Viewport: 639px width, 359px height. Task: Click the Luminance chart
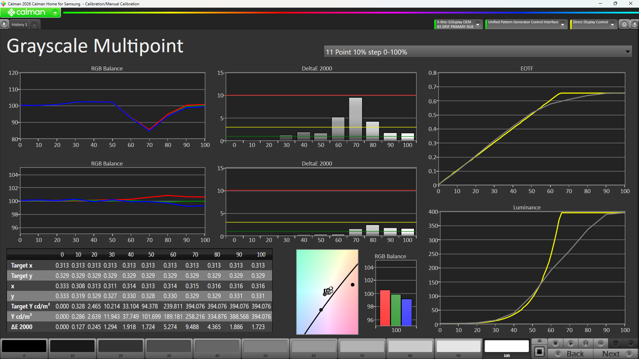pos(532,268)
